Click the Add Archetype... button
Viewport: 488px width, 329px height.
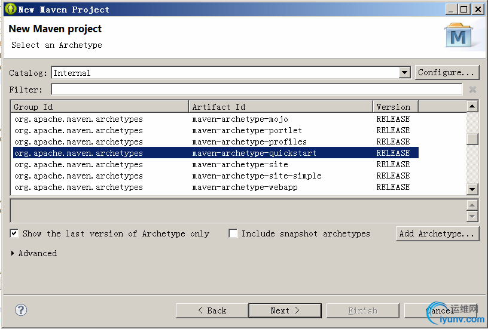[x=437, y=233]
